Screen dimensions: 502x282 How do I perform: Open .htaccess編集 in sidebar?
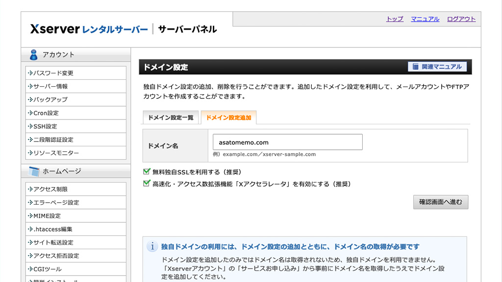76,229
